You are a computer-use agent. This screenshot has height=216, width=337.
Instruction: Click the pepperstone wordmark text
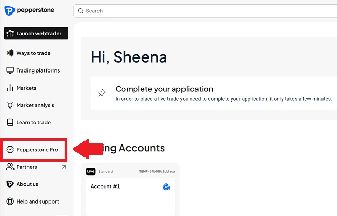35,10
